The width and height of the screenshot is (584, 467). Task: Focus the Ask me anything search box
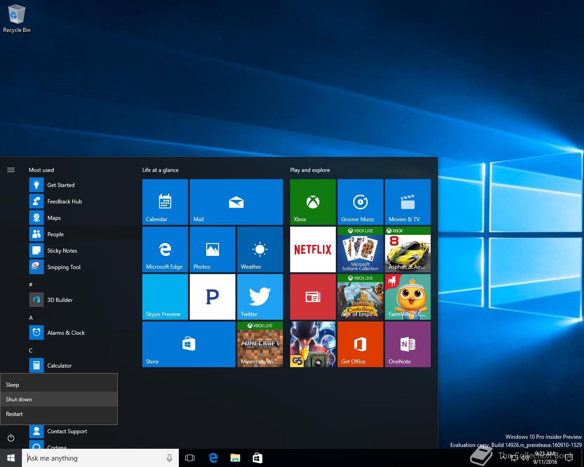(x=100, y=458)
